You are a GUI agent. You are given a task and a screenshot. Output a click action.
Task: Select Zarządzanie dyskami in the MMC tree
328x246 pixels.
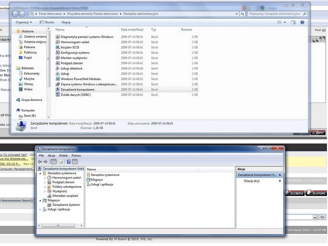66,205
